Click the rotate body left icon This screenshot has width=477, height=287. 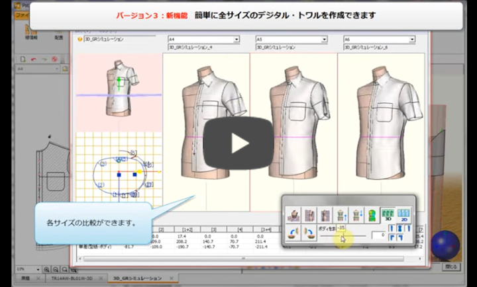[293, 233]
